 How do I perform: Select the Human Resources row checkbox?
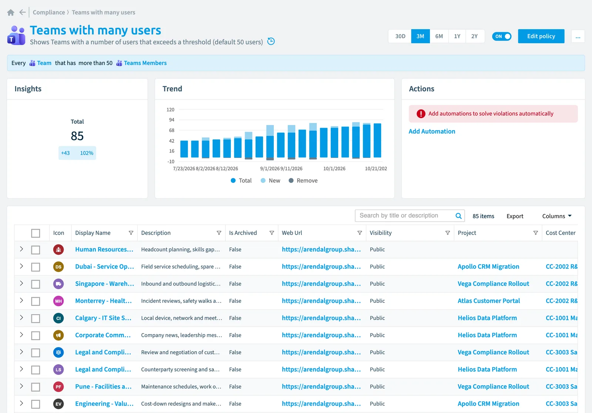[36, 250]
